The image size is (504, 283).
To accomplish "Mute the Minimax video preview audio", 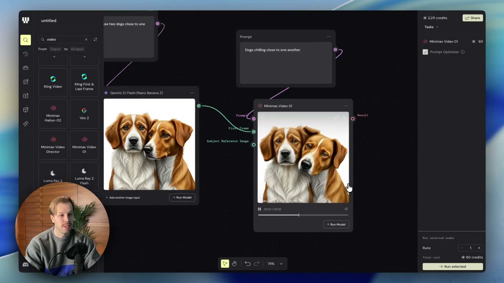I will (x=346, y=209).
